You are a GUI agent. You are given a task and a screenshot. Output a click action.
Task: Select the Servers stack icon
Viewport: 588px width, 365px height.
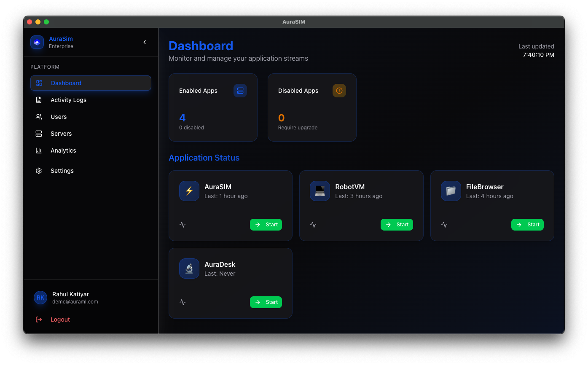coord(39,134)
